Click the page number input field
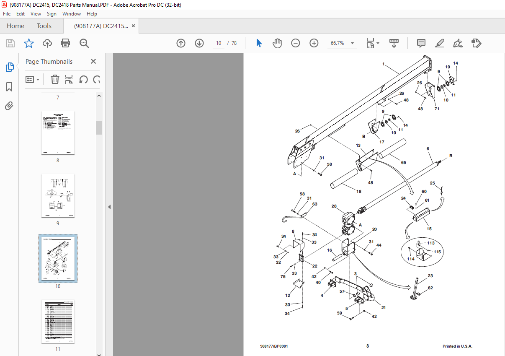This screenshot has width=505, height=356. point(218,43)
